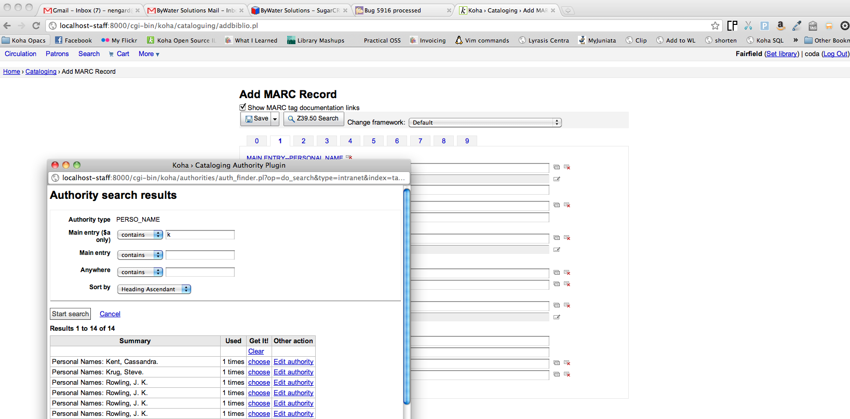Screen dimensions: 850x419
Task: Click the Main entry ($a only) text field
Action: [200, 235]
